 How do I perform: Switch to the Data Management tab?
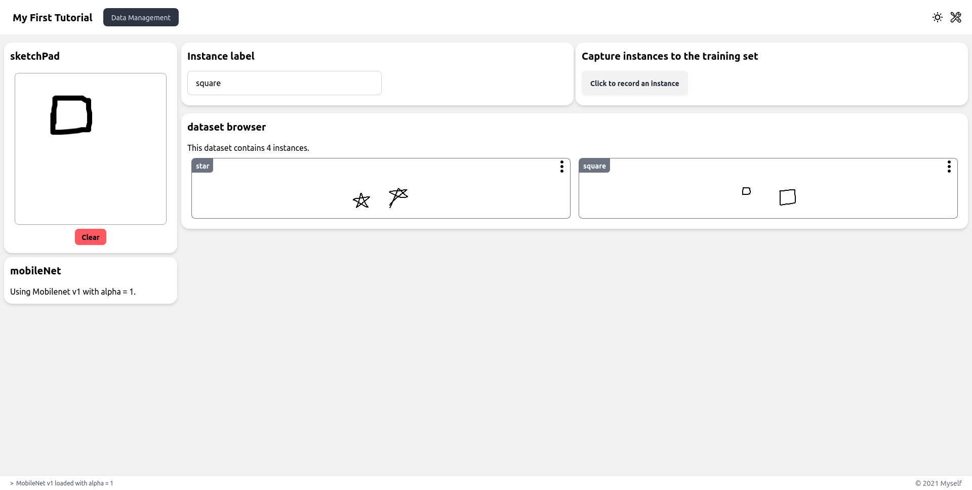(x=141, y=17)
